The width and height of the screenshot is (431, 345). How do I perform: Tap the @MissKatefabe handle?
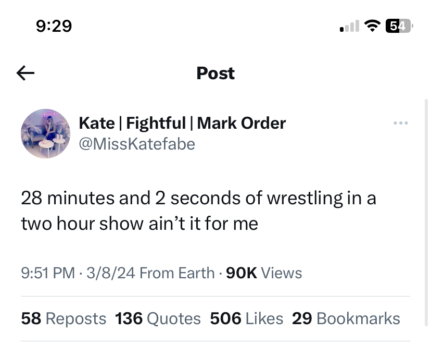137,143
